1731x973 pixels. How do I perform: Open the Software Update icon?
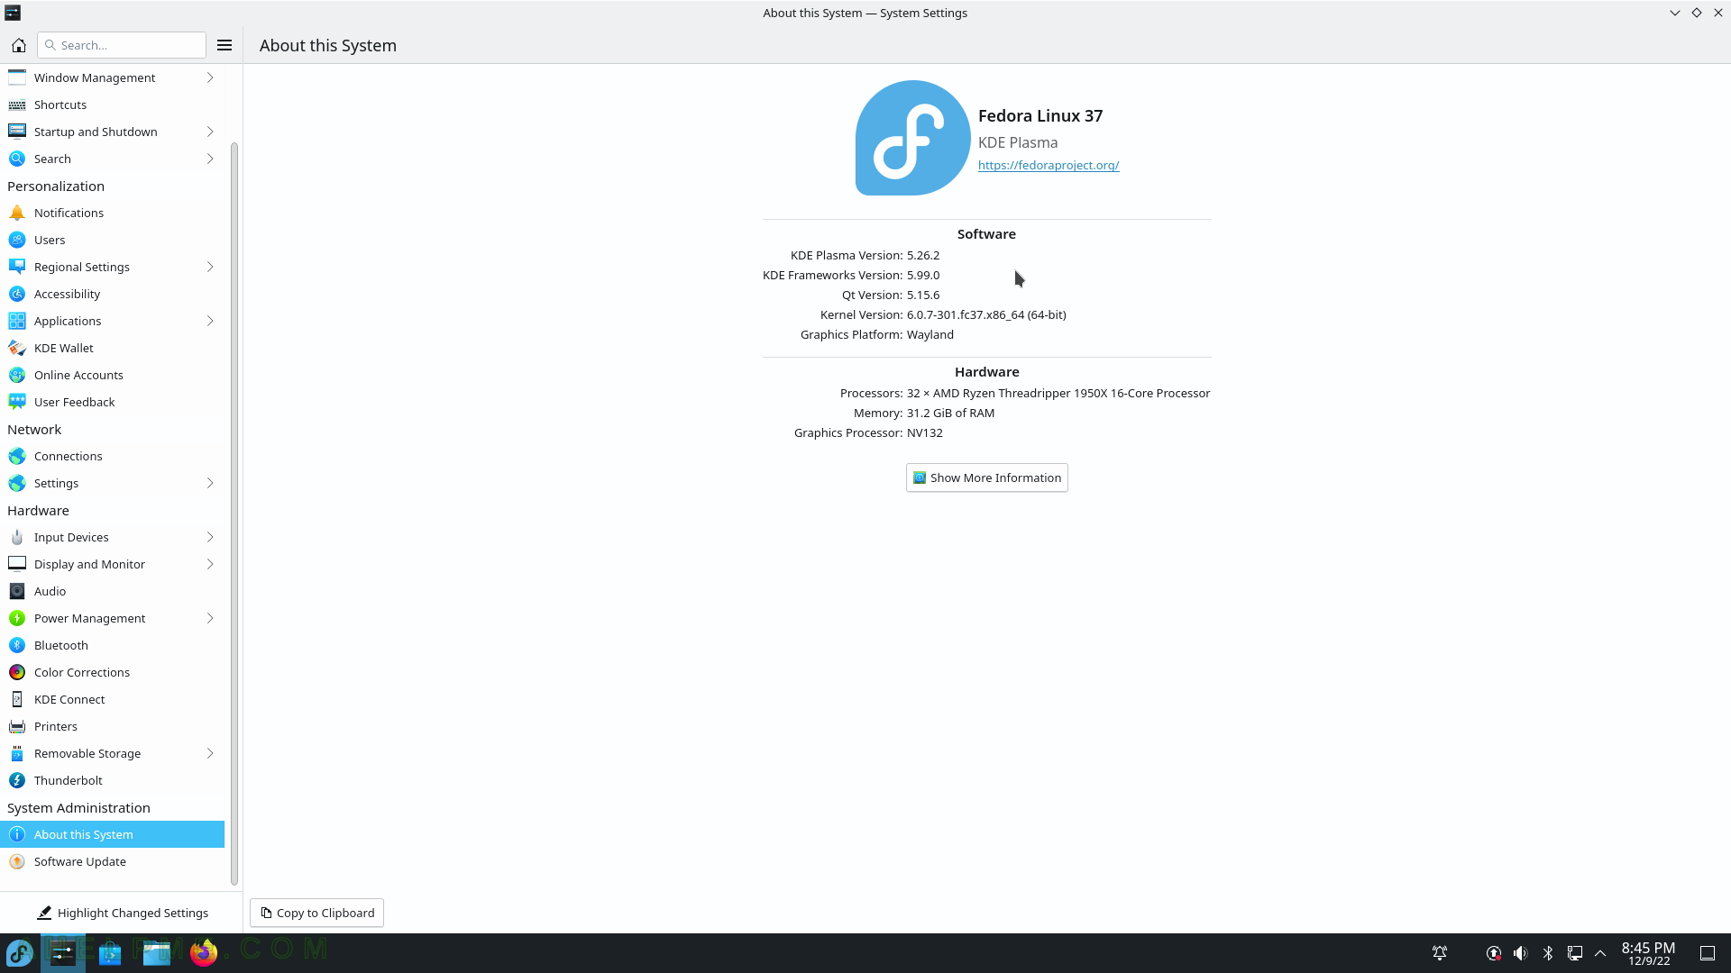point(17,861)
